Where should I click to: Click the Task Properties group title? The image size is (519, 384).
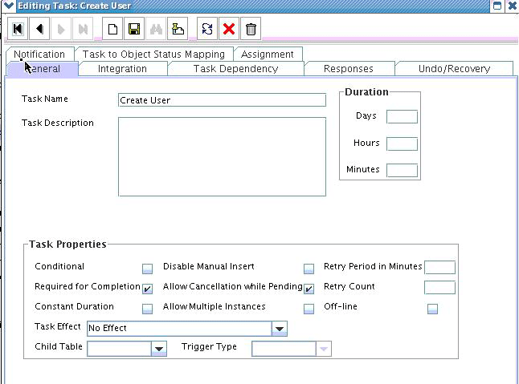pyautogui.click(x=67, y=245)
